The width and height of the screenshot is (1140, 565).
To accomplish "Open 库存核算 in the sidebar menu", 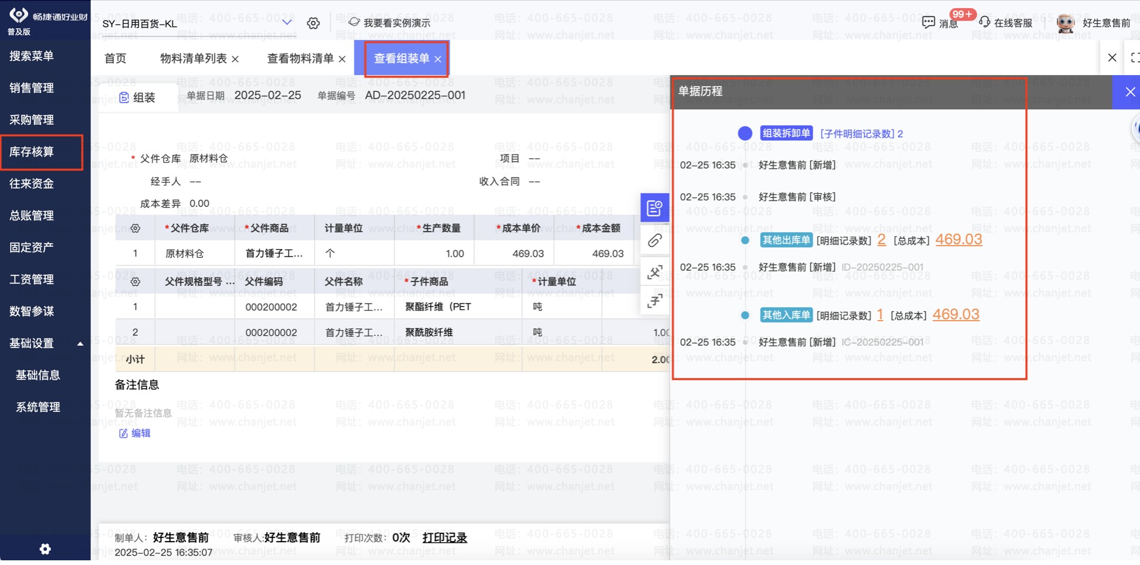I will click(x=32, y=152).
